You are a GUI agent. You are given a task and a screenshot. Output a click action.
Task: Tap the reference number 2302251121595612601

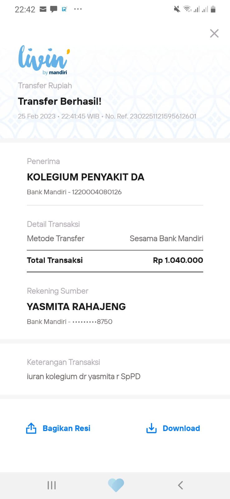[x=163, y=116]
